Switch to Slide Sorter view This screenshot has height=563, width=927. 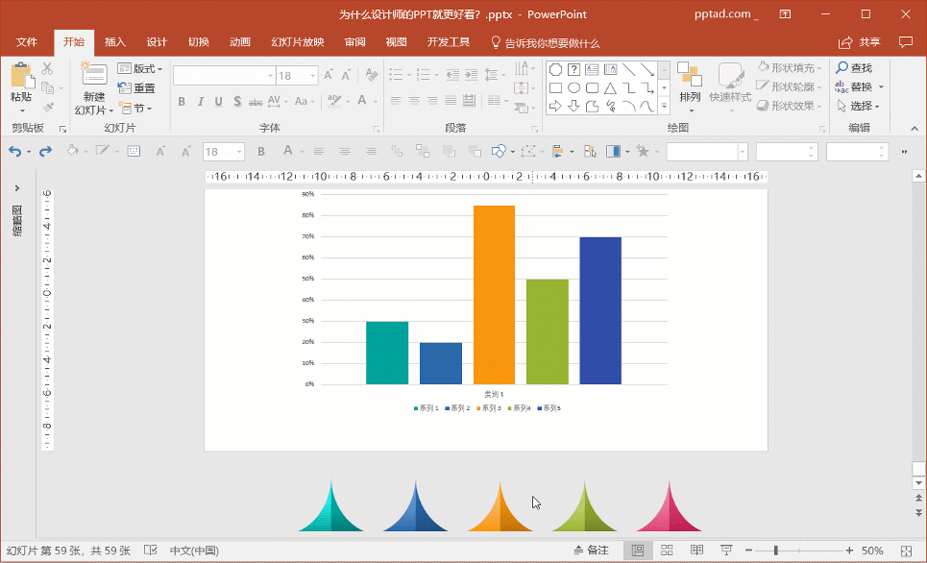pos(666,551)
